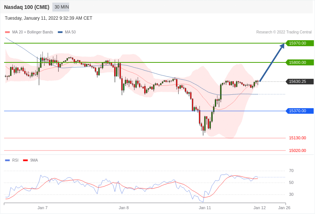The width and height of the screenshot is (315, 214).
Task: Click the 15130.00 support label
Action: 298,138
